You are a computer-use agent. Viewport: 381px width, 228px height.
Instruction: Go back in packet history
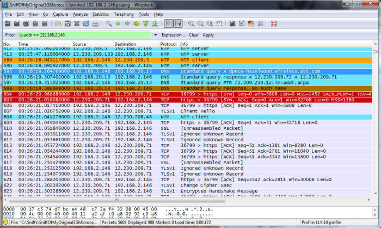(118, 23)
